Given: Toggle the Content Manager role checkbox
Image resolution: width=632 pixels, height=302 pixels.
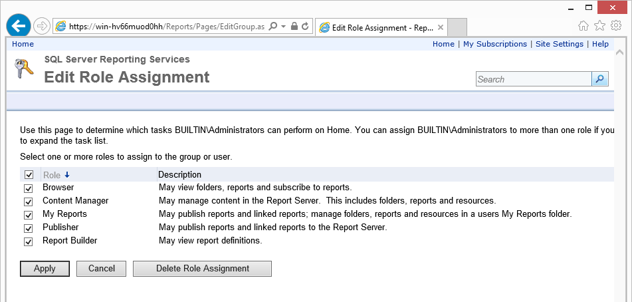Looking at the screenshot, I should (29, 202).
